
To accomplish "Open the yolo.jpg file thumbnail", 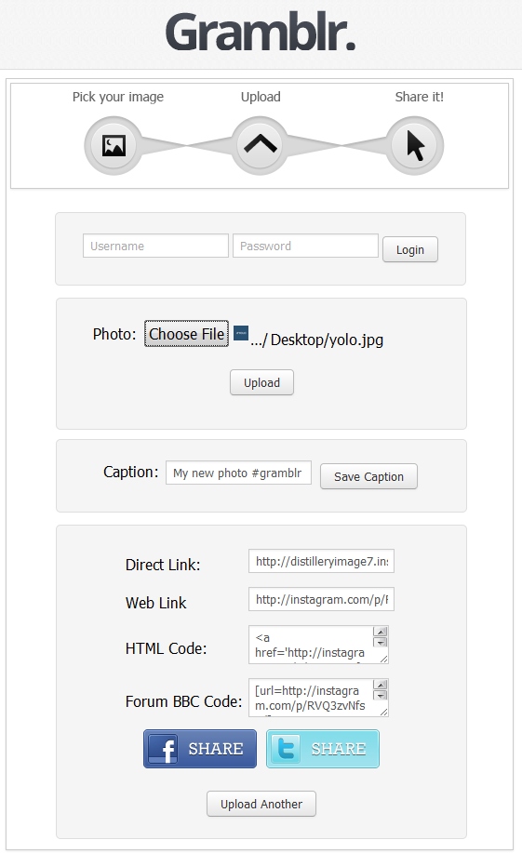I will [x=241, y=333].
